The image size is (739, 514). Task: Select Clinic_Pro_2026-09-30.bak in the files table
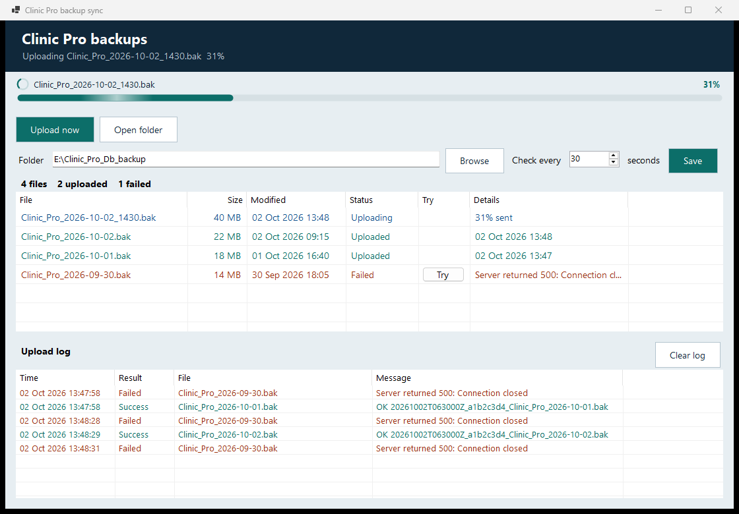click(369, 275)
